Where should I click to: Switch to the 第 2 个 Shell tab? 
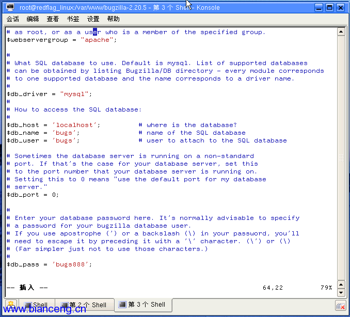(84, 305)
